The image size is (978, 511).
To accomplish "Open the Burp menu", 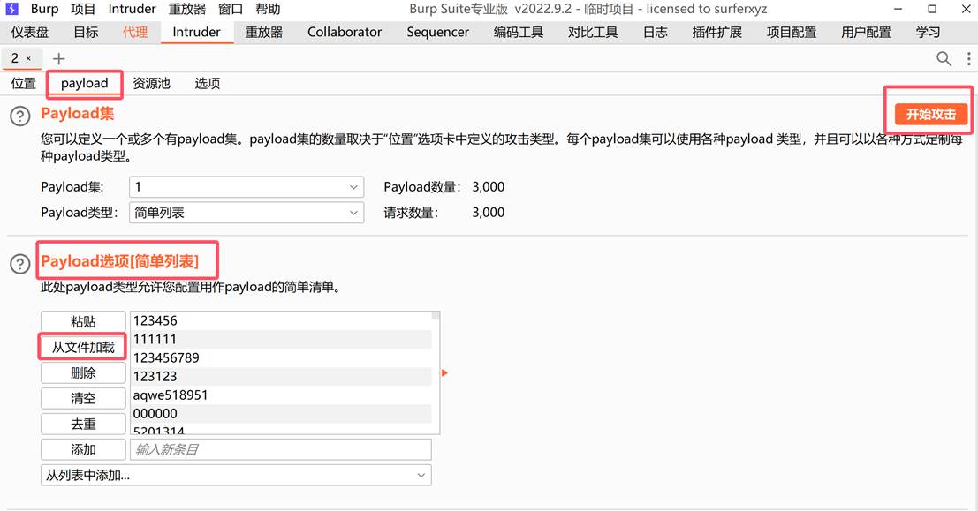I will pyautogui.click(x=44, y=9).
